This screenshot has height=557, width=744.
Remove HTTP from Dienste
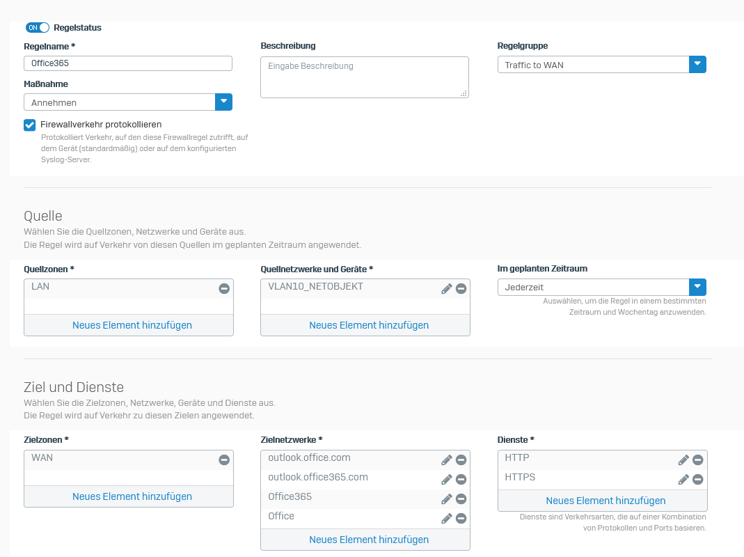point(697,460)
